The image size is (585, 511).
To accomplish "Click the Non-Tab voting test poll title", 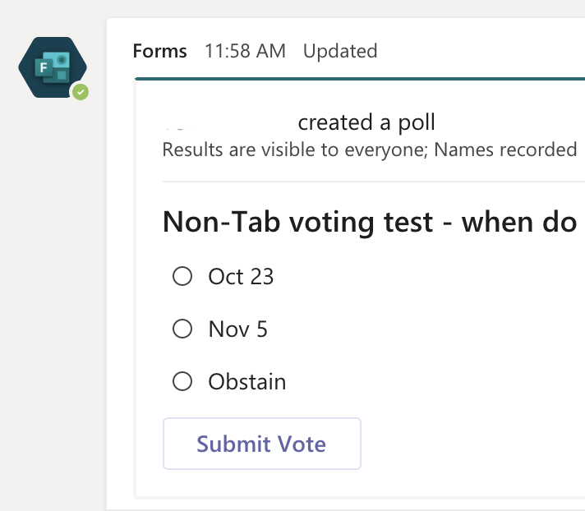I will pyautogui.click(x=370, y=222).
